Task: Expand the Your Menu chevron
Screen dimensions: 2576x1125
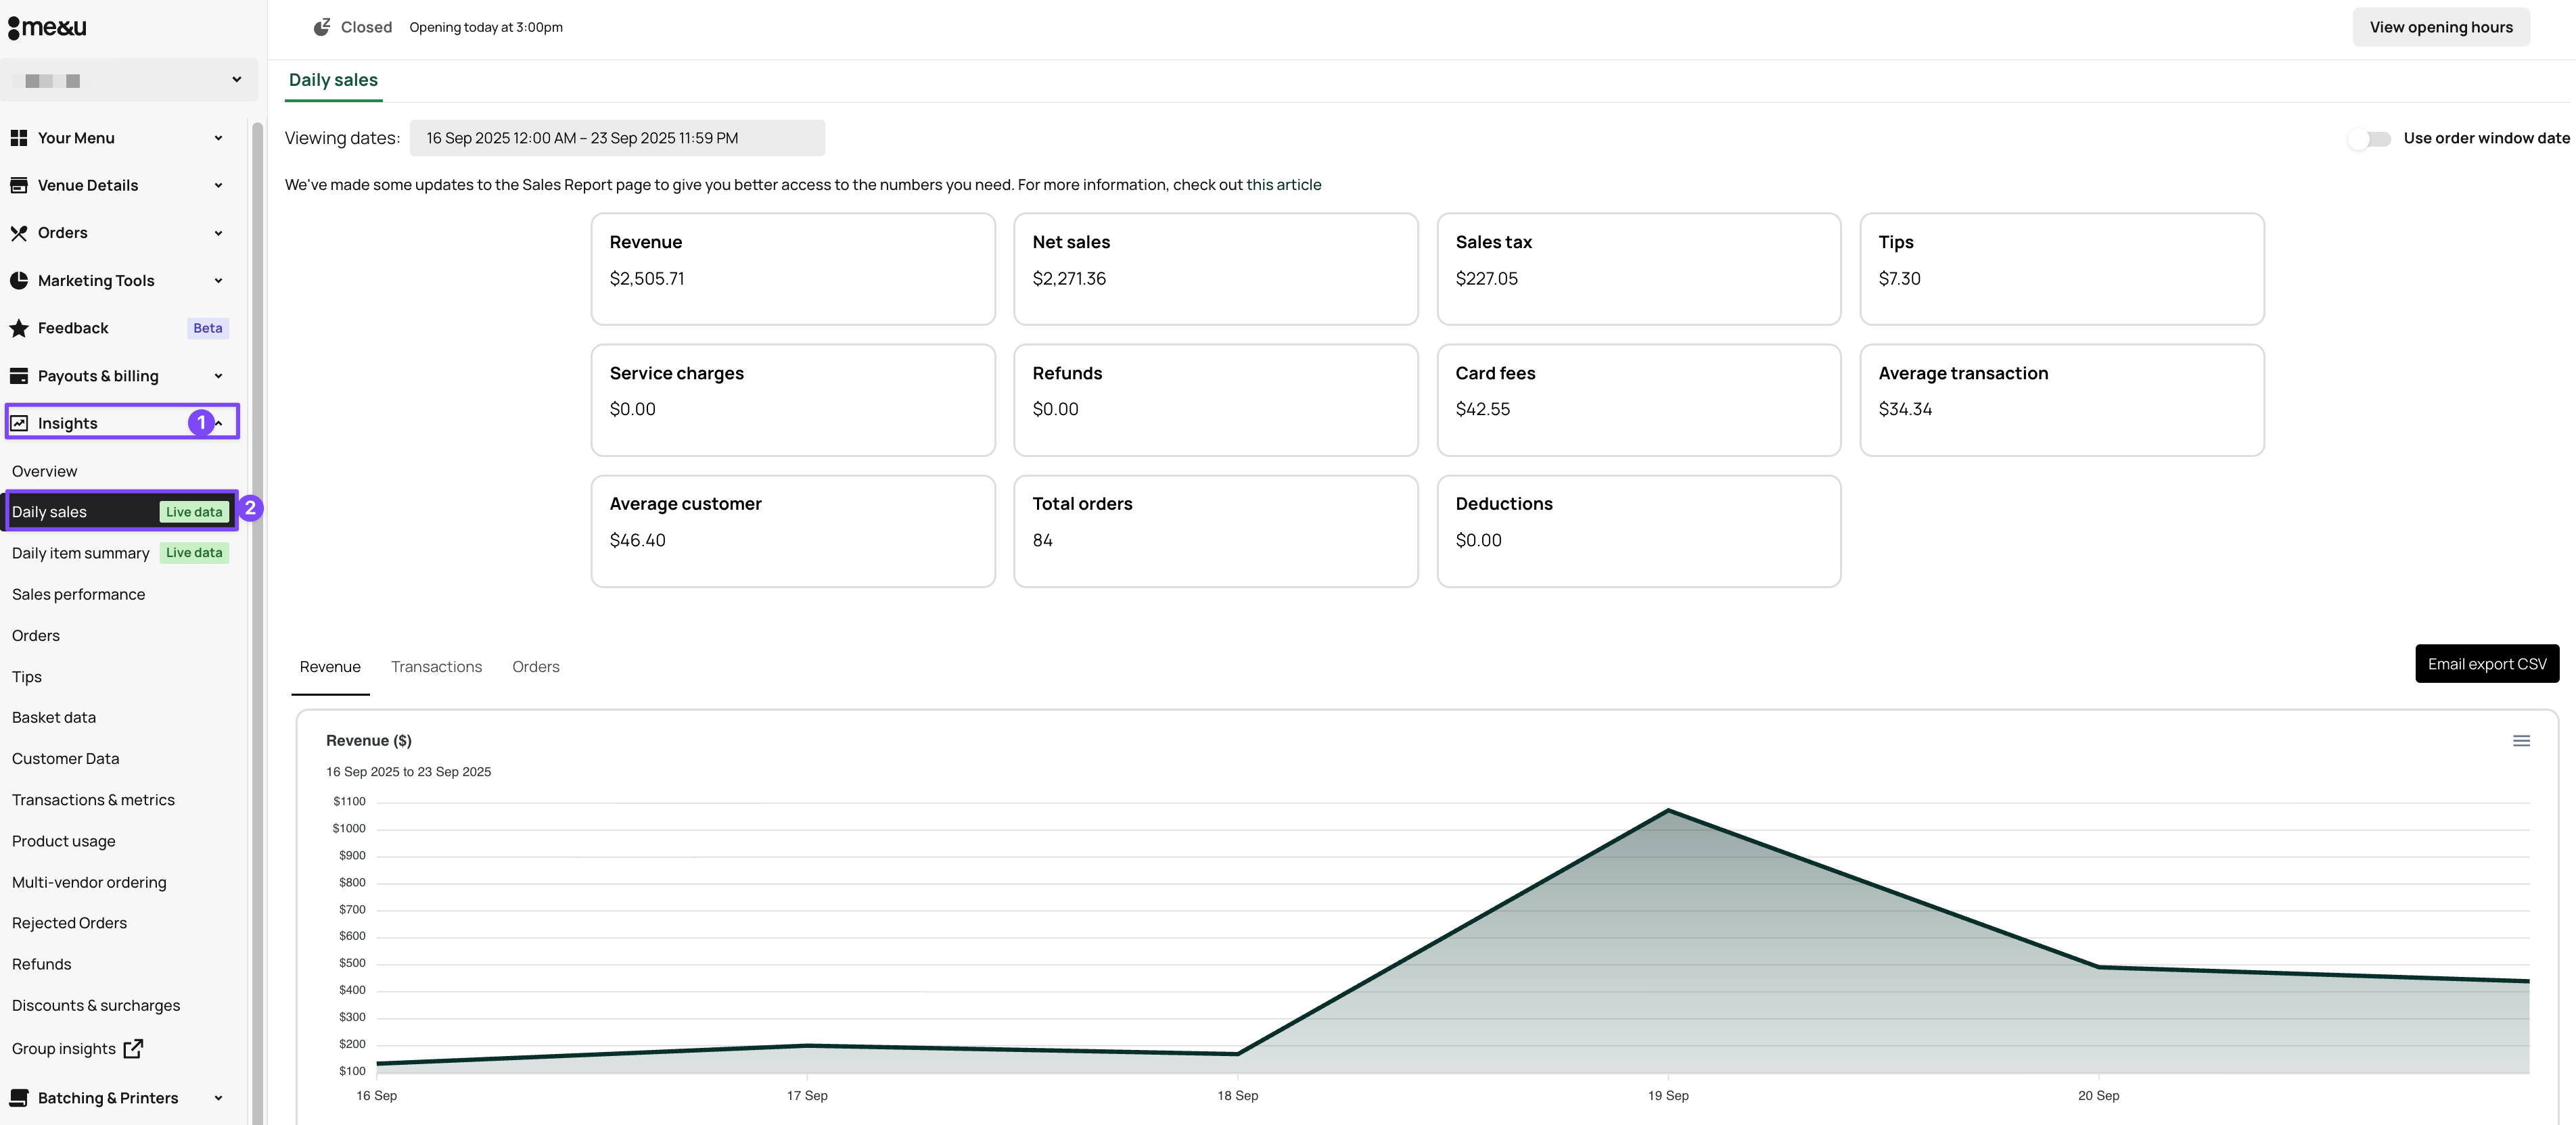Action: click(x=218, y=138)
